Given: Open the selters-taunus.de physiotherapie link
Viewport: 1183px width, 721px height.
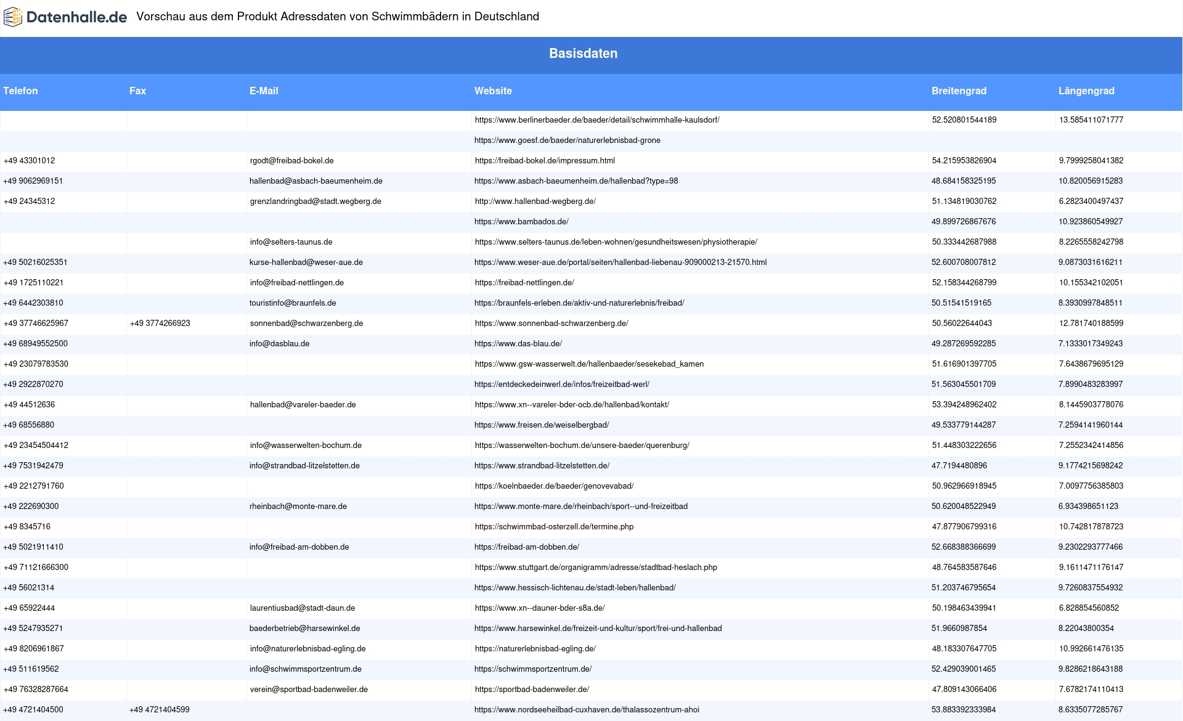Looking at the screenshot, I should click(616, 242).
